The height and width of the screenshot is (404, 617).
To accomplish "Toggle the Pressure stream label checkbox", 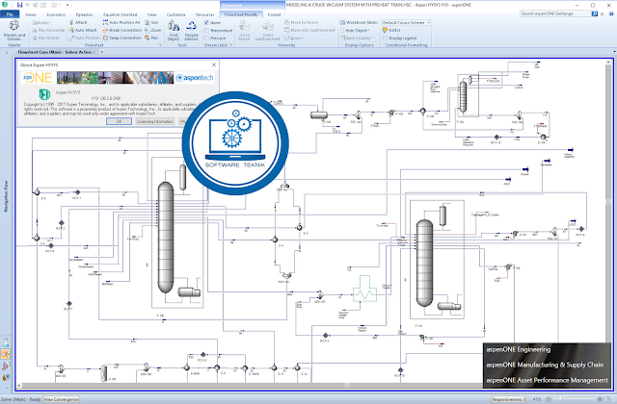I will 206,38.
